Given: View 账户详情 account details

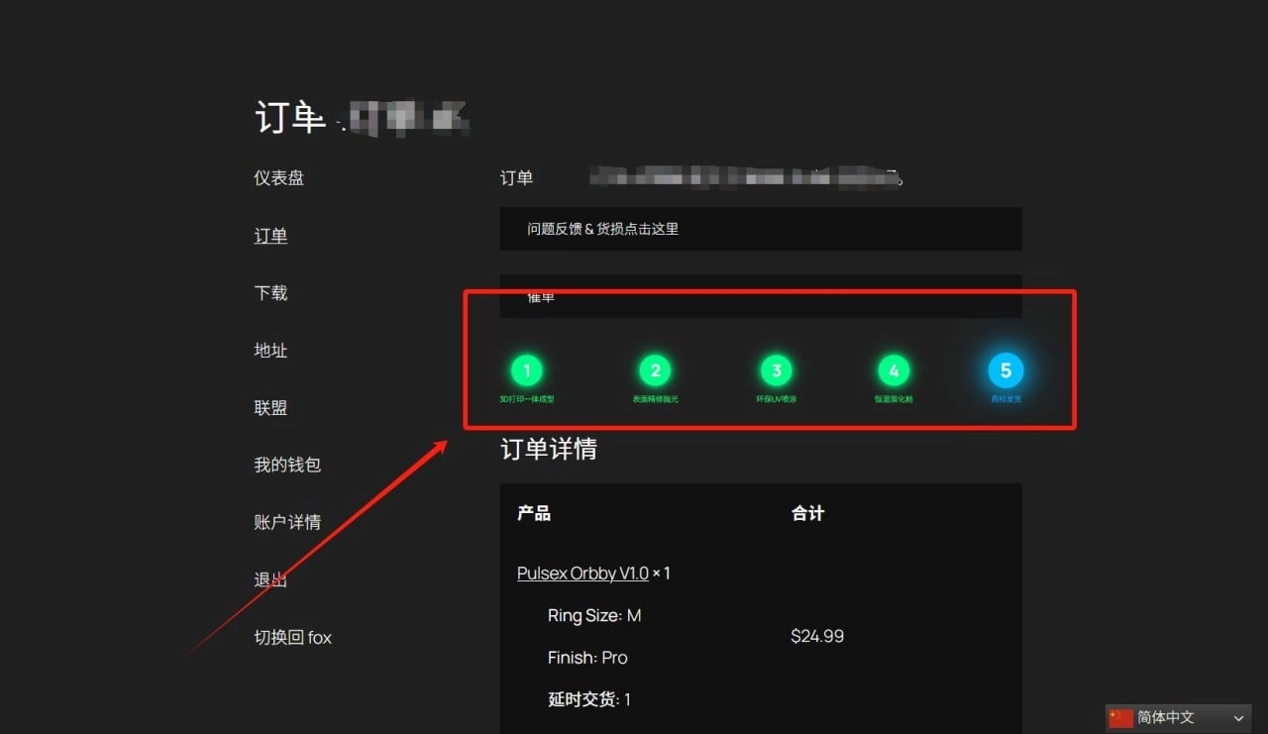Looking at the screenshot, I should click(287, 522).
